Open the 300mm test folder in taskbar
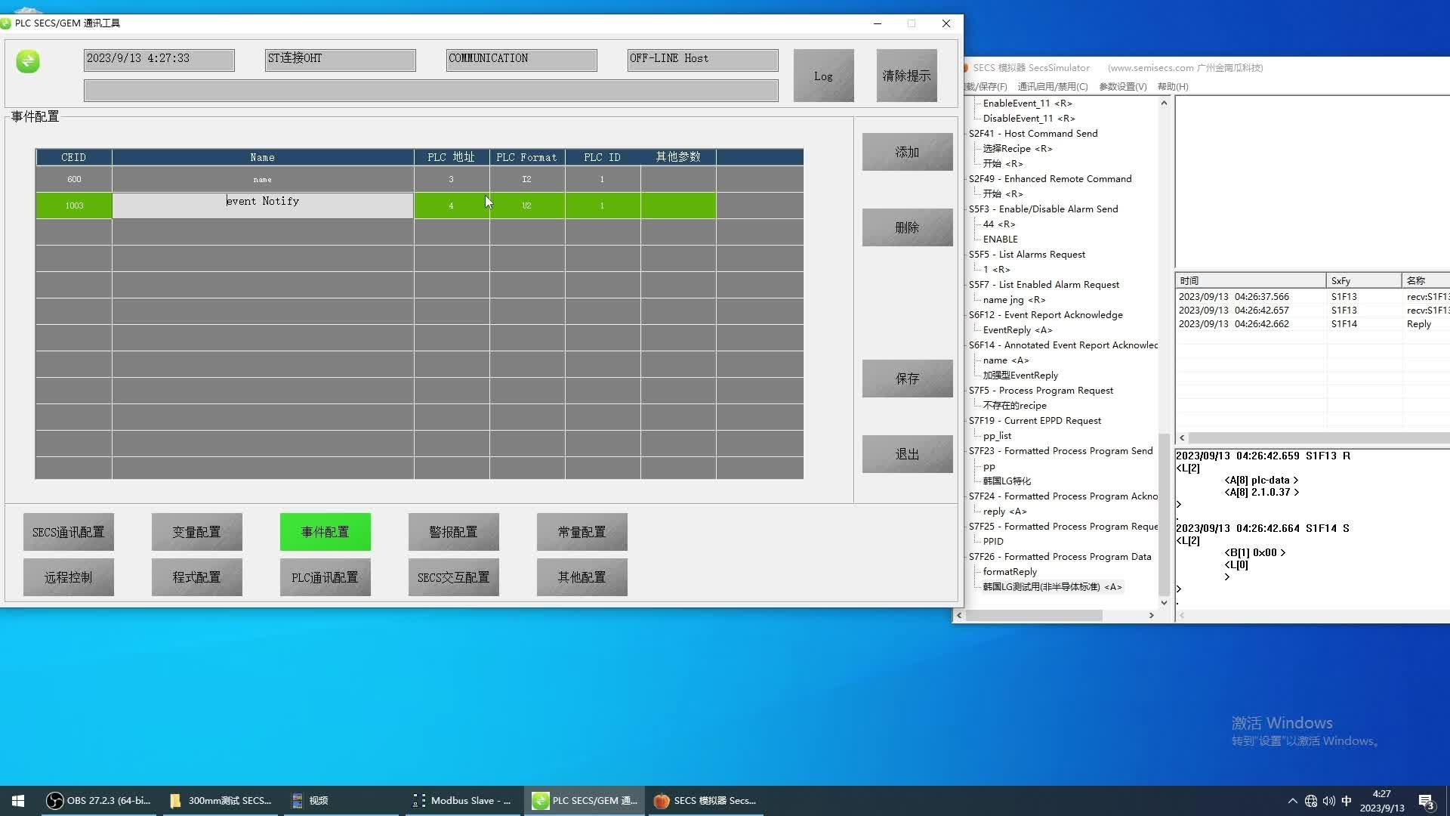1450x816 pixels. point(221,801)
